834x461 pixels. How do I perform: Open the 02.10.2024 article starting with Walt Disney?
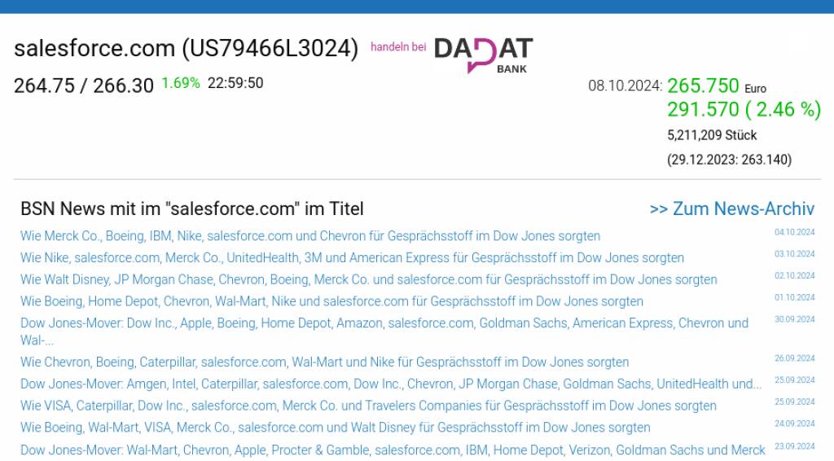(x=369, y=279)
